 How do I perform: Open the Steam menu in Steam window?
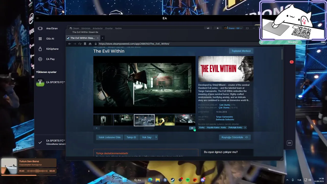74,28
